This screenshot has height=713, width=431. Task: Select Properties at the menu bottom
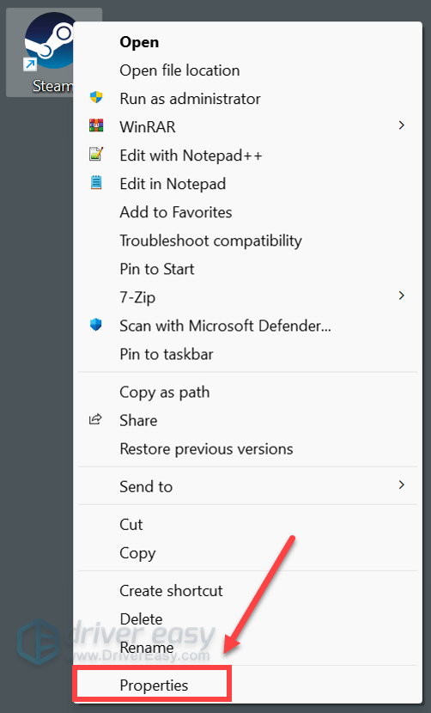pos(154,686)
